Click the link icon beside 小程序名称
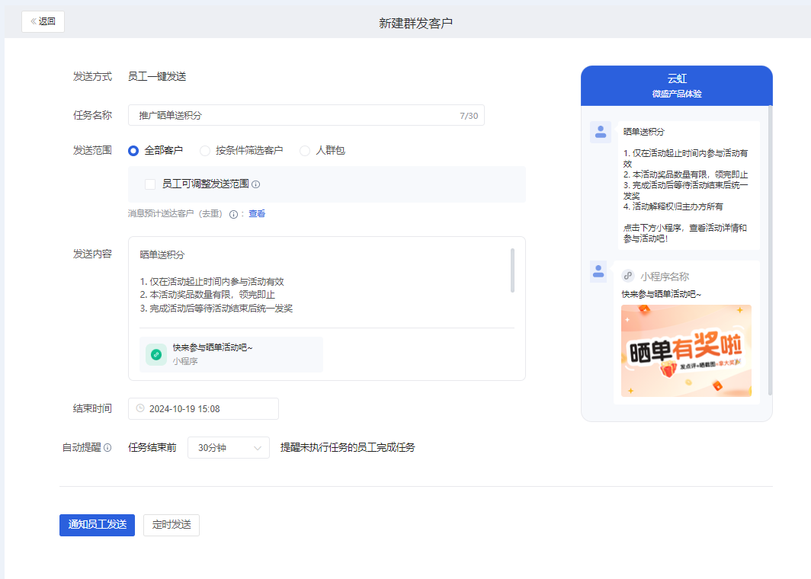 (628, 276)
